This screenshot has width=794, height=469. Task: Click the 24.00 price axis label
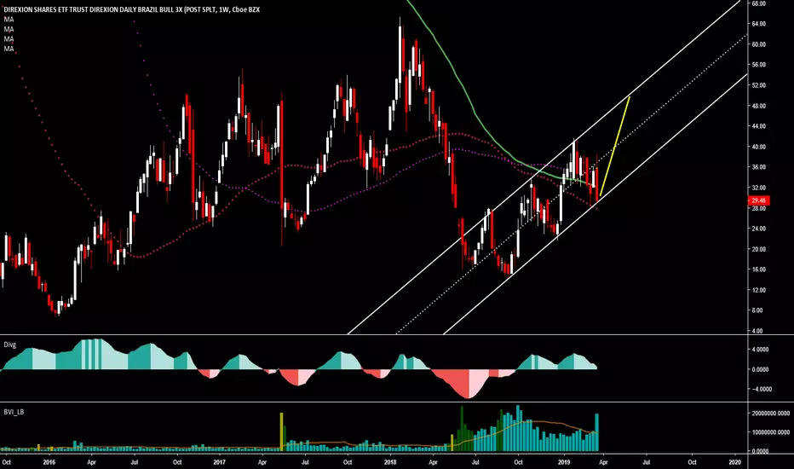[x=758, y=229]
